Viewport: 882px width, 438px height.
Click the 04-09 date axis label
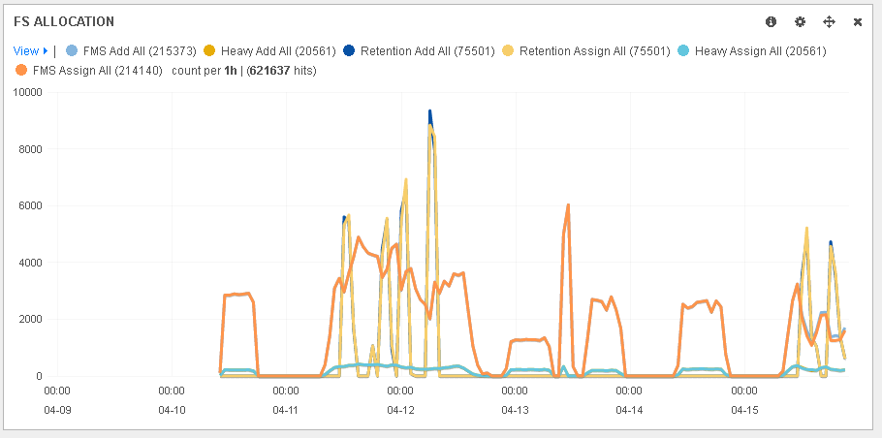(x=57, y=410)
